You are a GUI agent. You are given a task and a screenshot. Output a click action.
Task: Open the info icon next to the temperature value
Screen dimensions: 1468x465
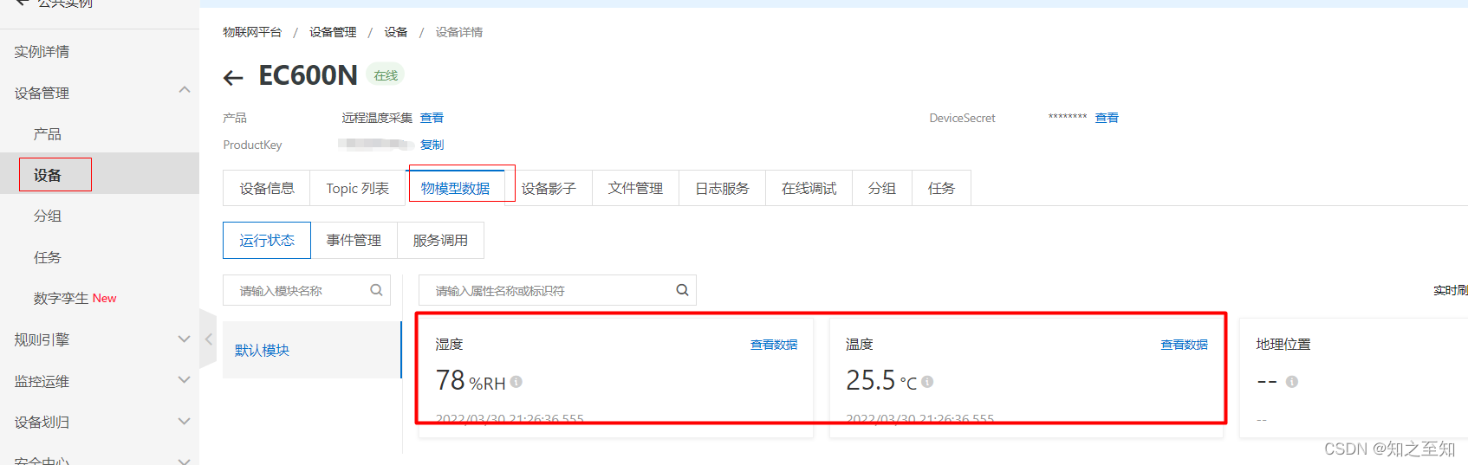coord(927,382)
